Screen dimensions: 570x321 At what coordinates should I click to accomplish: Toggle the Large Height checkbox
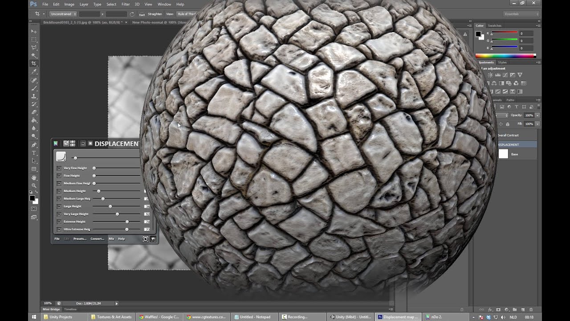point(59,206)
